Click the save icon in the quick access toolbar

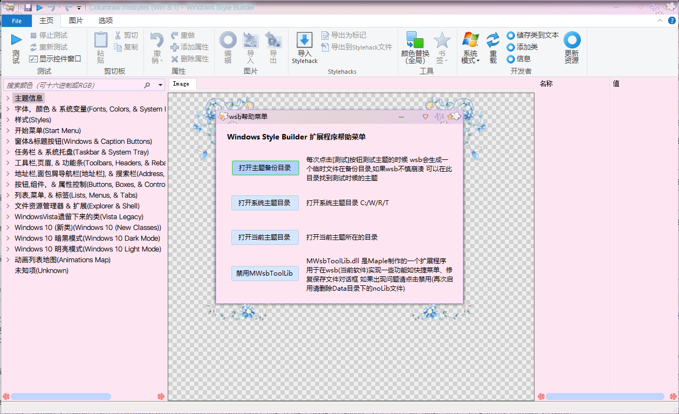(28, 7)
